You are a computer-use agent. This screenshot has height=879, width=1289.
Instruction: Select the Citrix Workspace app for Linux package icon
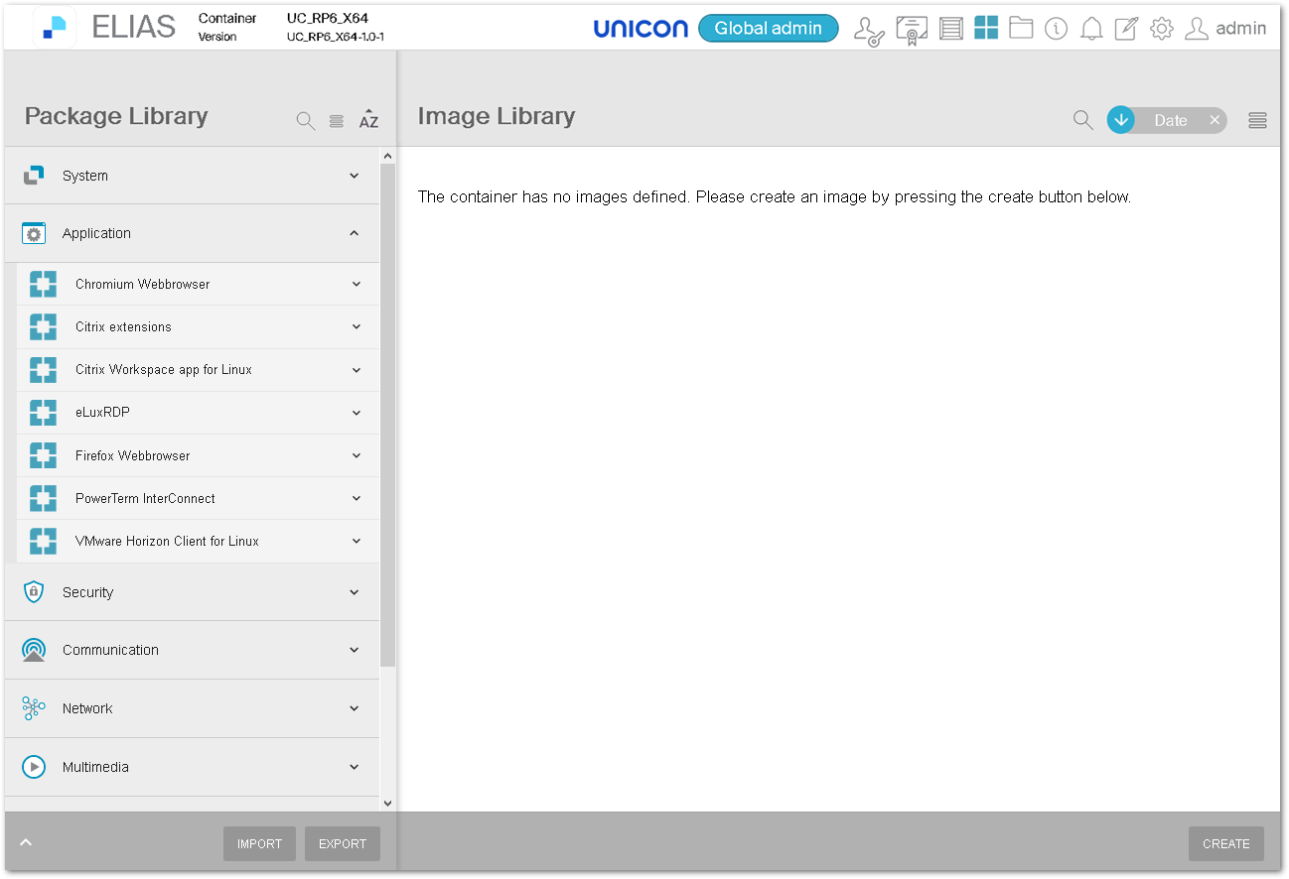pos(43,370)
